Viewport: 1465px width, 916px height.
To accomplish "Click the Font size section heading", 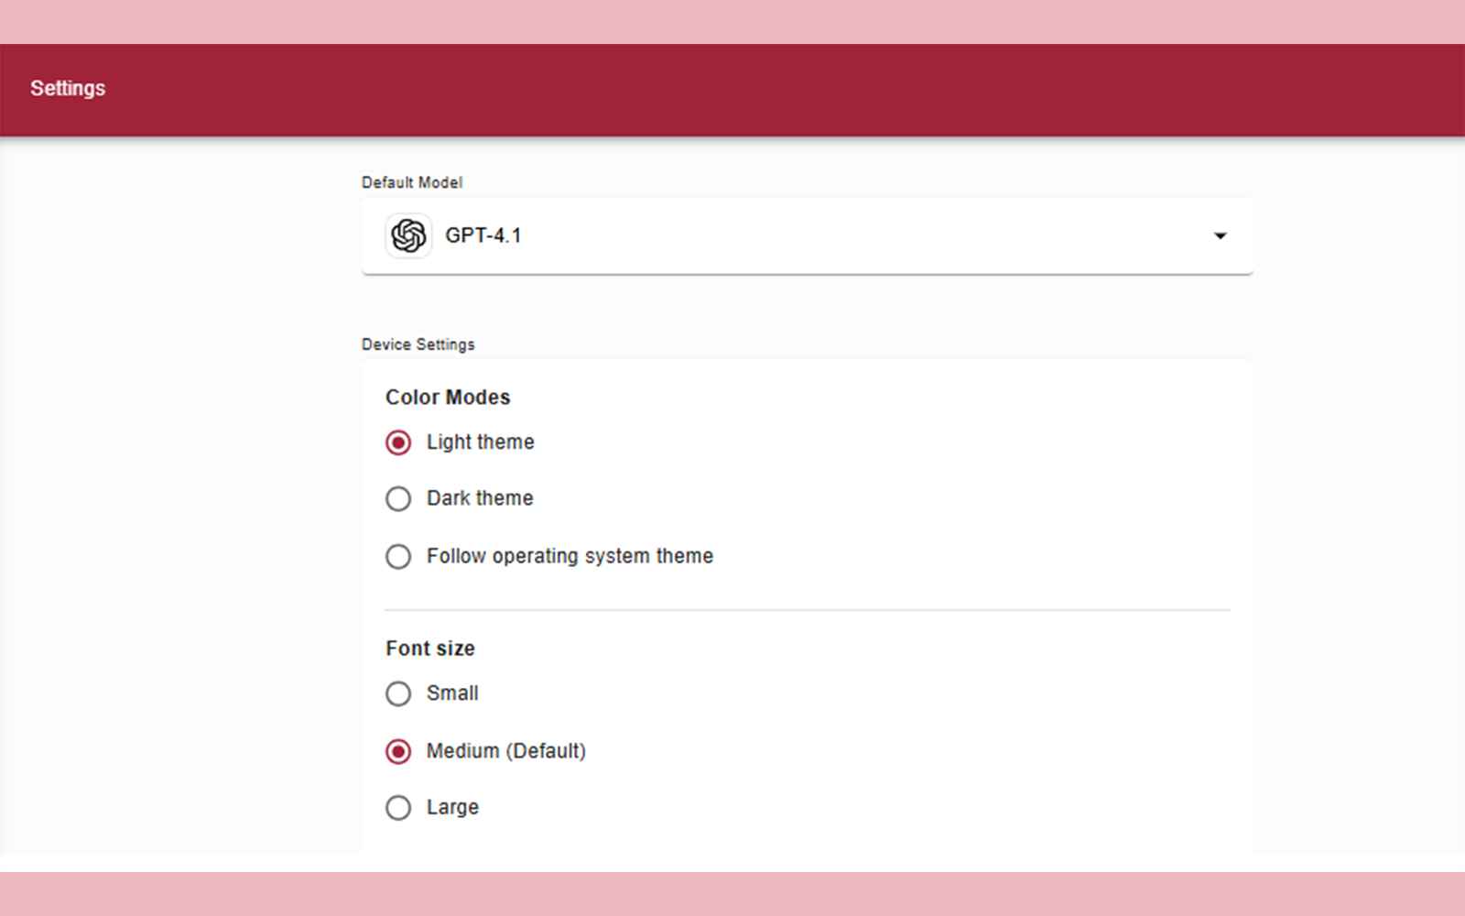I will pos(429,648).
